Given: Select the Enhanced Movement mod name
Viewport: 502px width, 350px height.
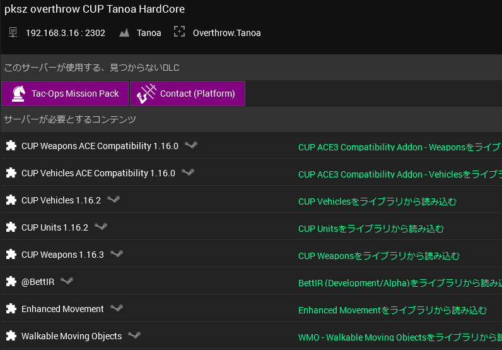Looking at the screenshot, I should point(63,309).
